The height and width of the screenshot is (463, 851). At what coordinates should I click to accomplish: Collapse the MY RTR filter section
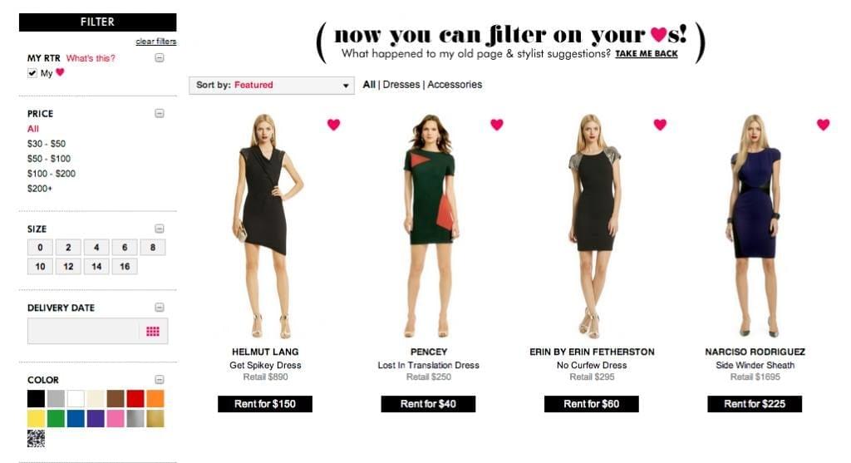[x=160, y=57]
